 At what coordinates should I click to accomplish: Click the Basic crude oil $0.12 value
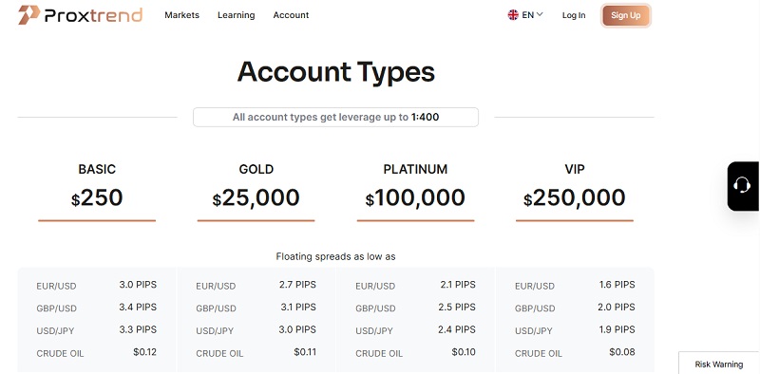[145, 352]
